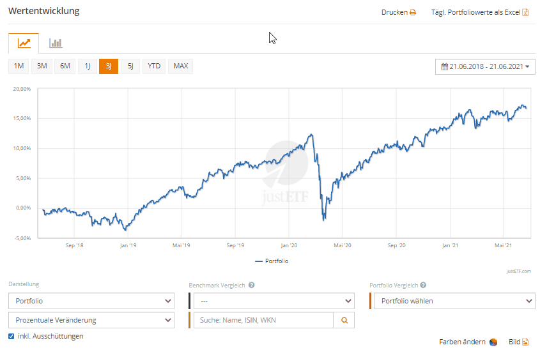Viewport: 540px width, 359px height.
Task: Switch to the bar chart tab
Action: [x=56, y=43]
